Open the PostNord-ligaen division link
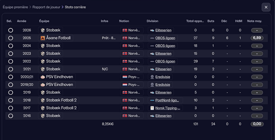Screen dimensions: 275x140 (167, 100)
